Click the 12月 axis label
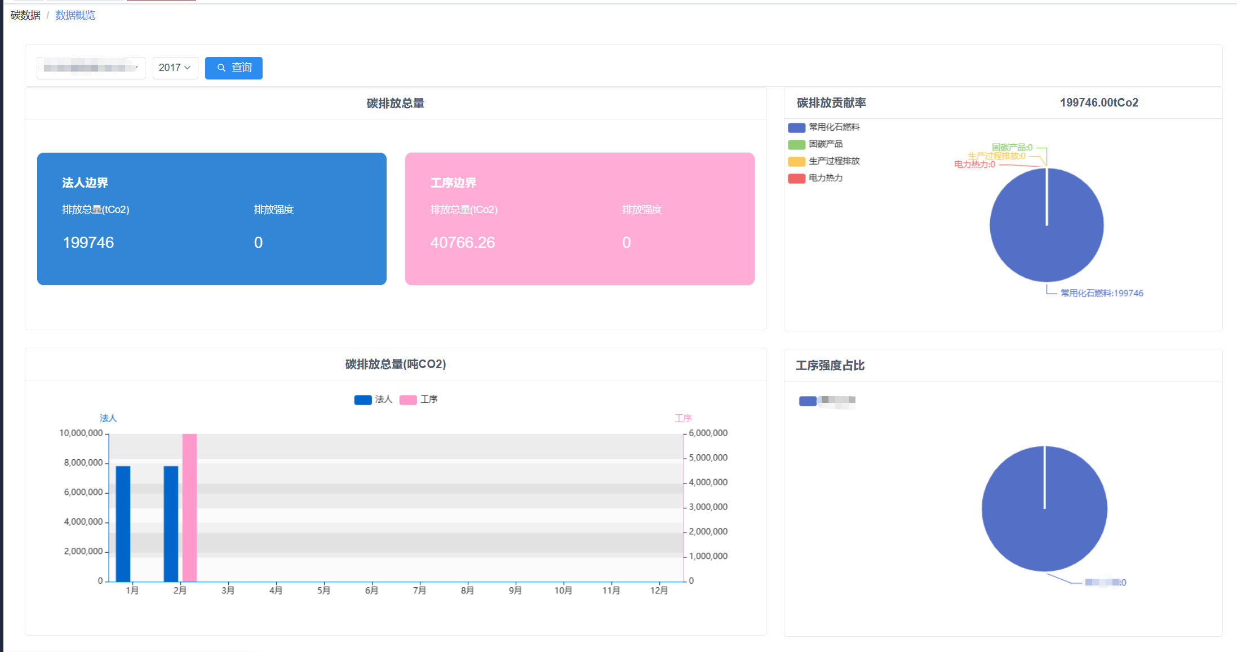This screenshot has height=652, width=1237. (x=659, y=591)
